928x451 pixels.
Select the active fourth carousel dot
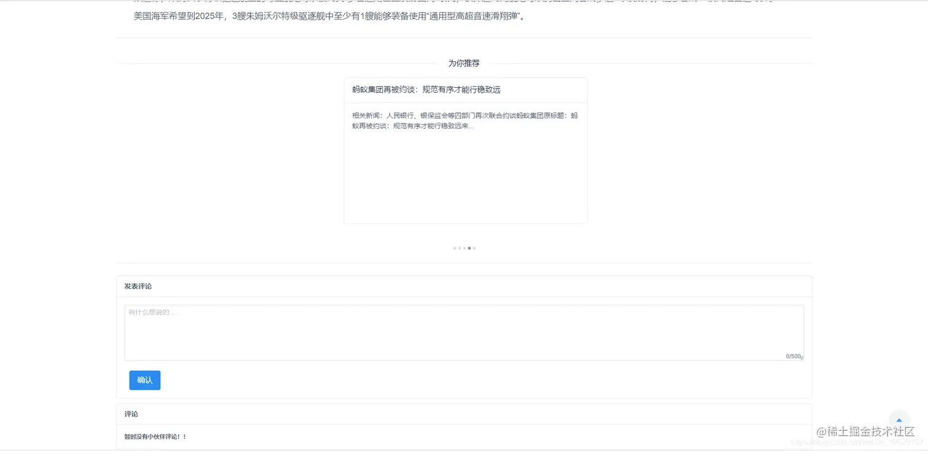coord(469,248)
